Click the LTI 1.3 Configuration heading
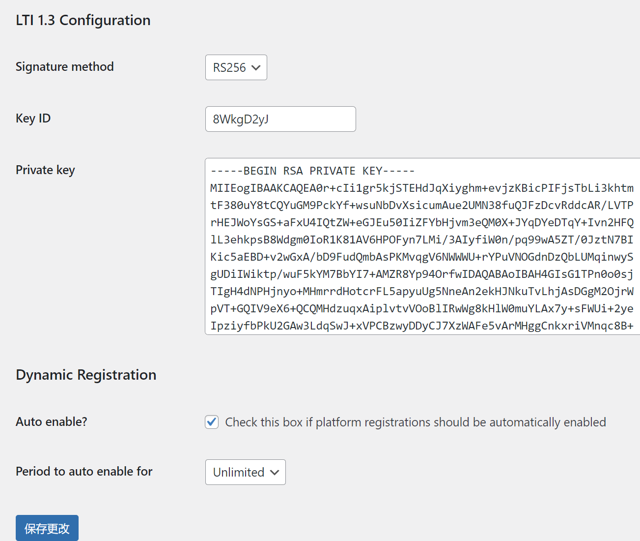 (x=83, y=20)
